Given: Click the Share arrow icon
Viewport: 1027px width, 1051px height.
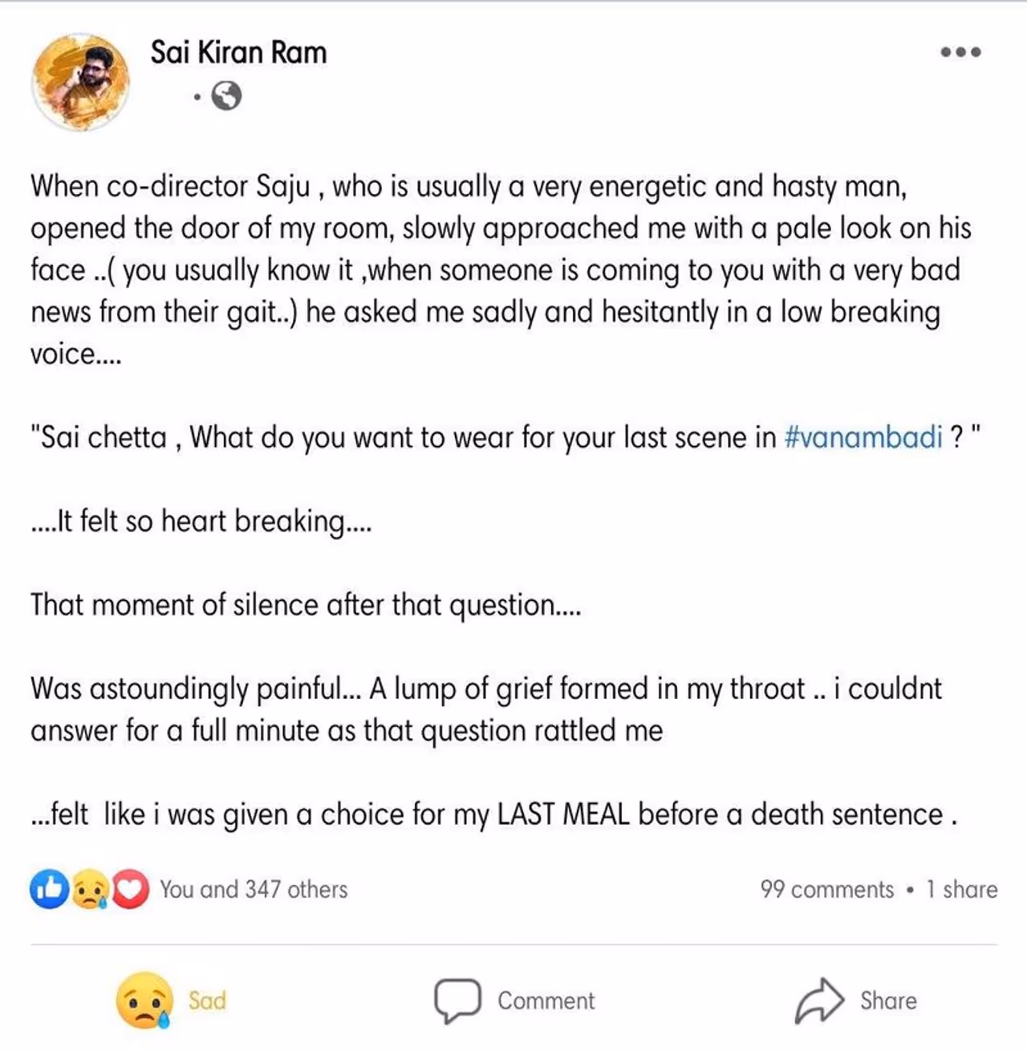Looking at the screenshot, I should (819, 1000).
